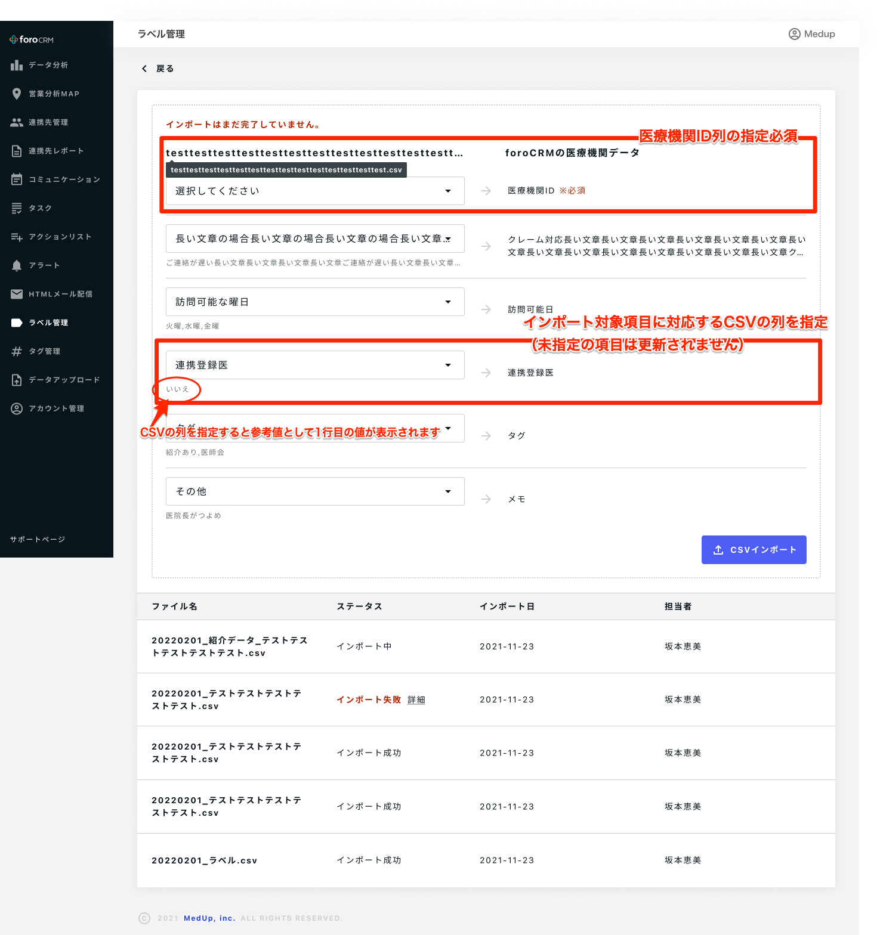The image size is (880, 935).
Task: Click the 担当者 column header
Action: tap(678, 606)
